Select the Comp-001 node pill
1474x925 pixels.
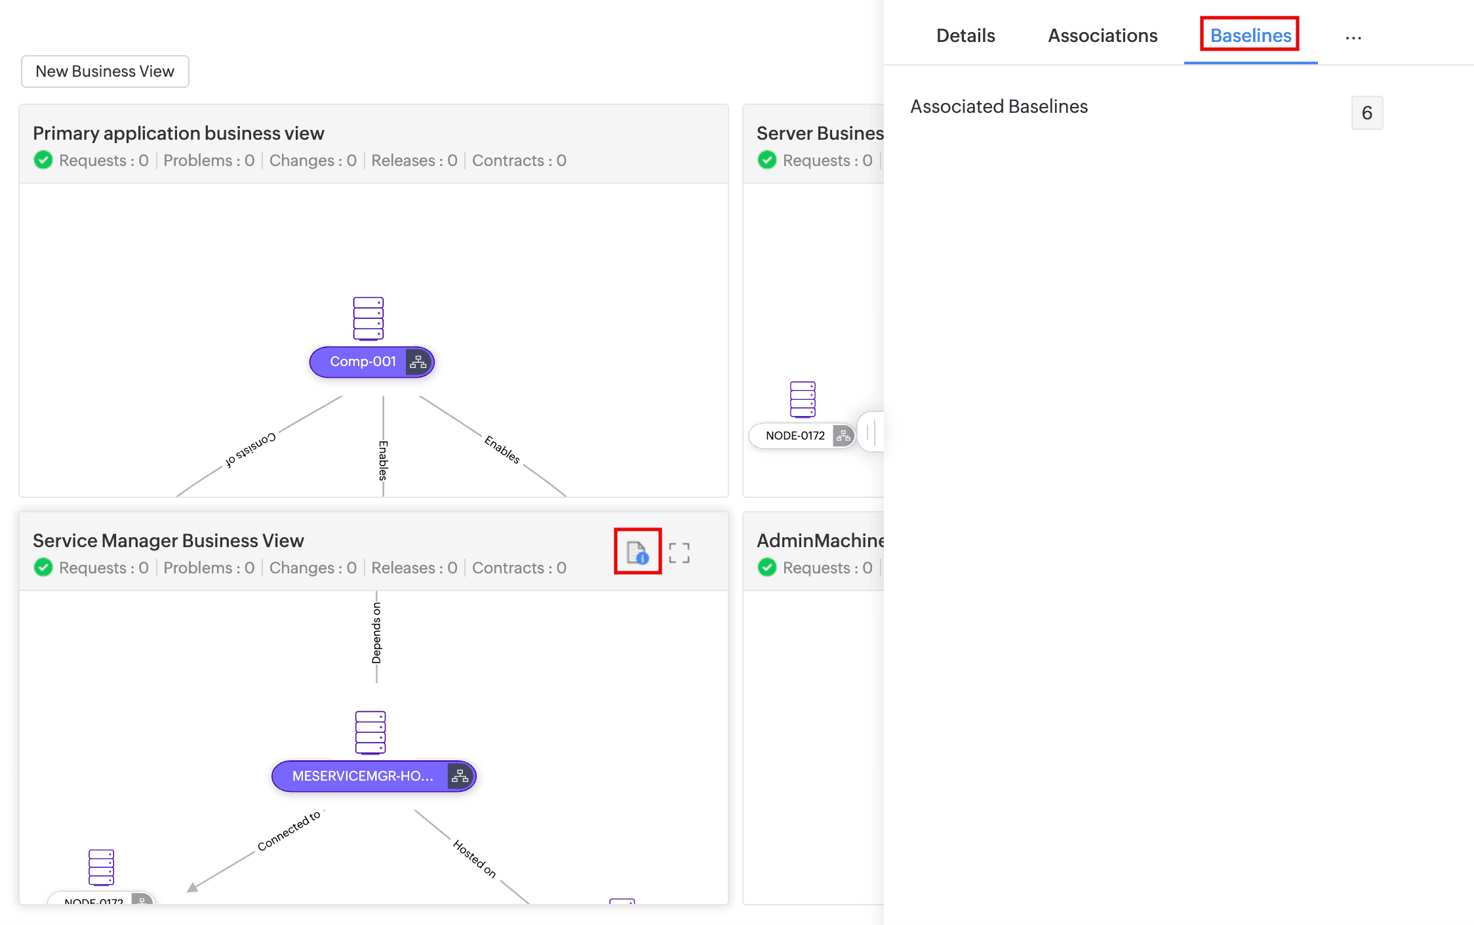[x=362, y=362]
